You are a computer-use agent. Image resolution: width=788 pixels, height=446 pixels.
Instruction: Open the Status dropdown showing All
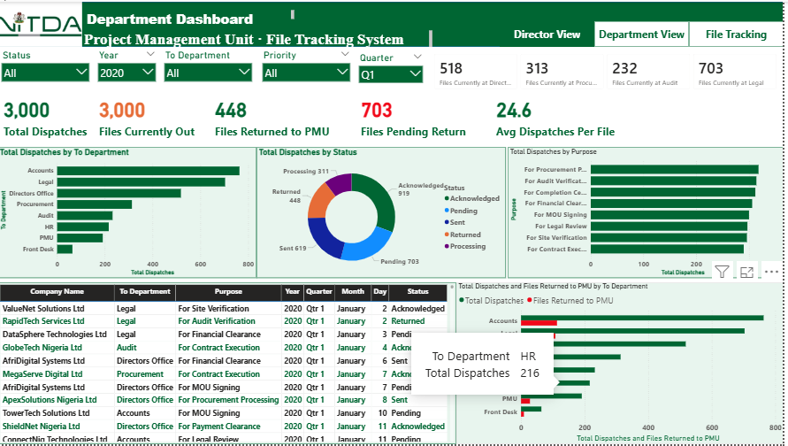[45, 73]
